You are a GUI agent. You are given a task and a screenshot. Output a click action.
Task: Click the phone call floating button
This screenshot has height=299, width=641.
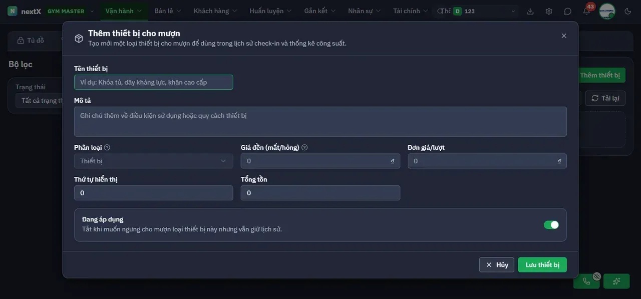tap(586, 281)
